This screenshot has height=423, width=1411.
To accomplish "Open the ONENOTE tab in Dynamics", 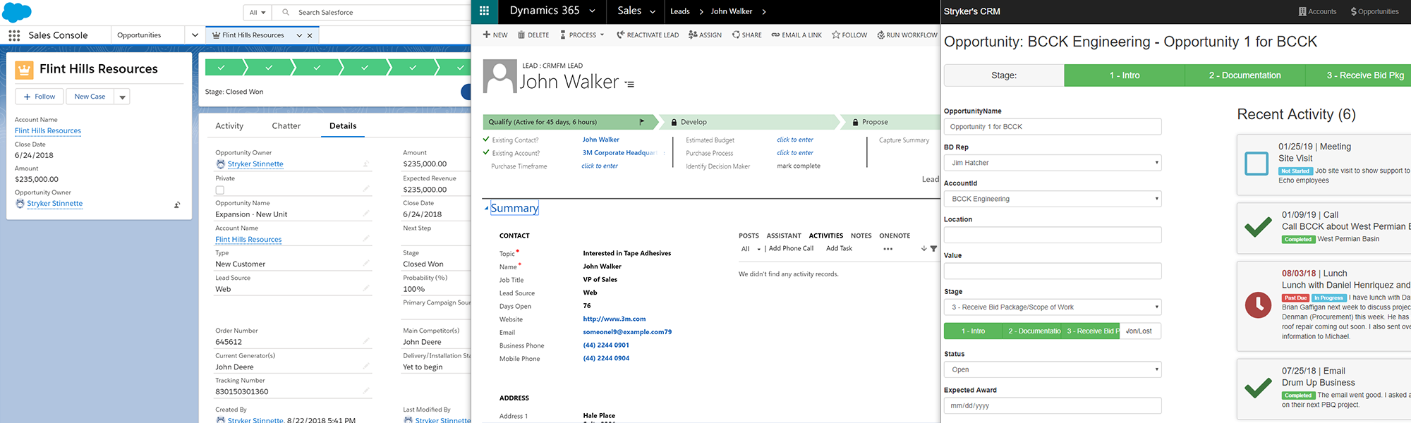I will click(x=895, y=235).
